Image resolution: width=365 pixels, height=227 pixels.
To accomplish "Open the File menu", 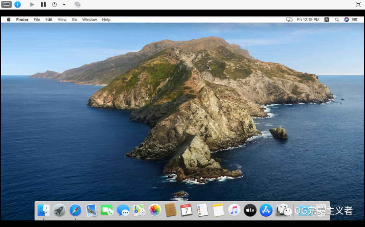I will click(37, 20).
